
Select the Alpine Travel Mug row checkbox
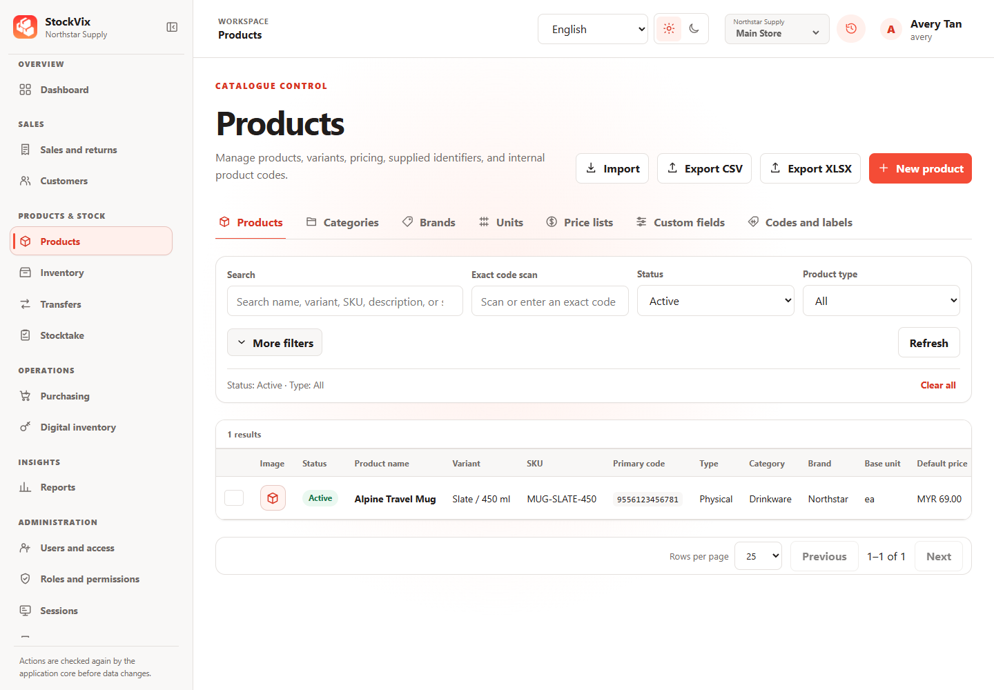(x=234, y=498)
